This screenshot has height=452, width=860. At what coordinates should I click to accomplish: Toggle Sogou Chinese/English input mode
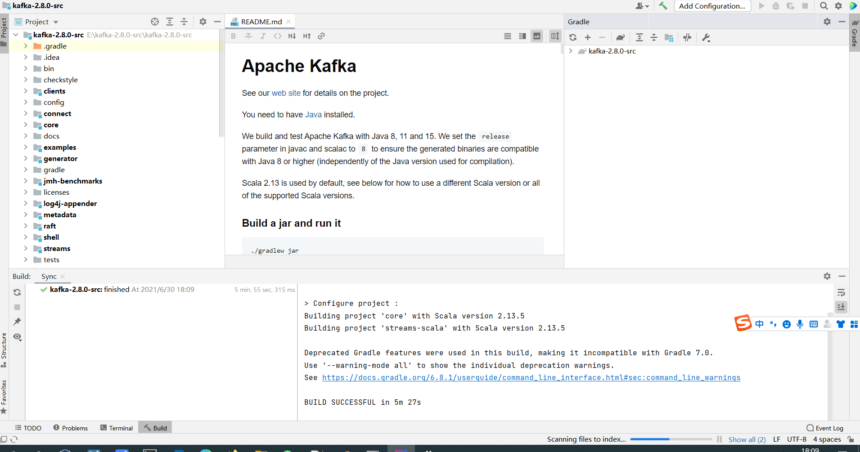760,324
